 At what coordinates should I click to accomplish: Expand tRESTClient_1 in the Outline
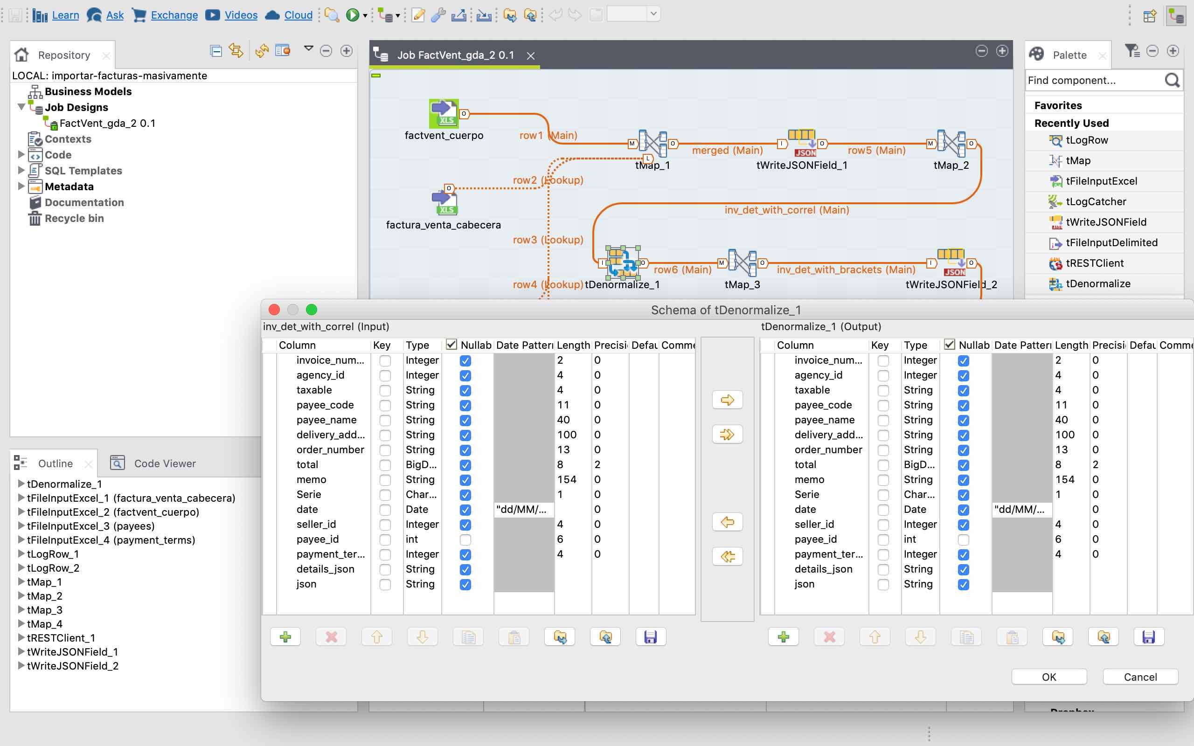click(21, 637)
